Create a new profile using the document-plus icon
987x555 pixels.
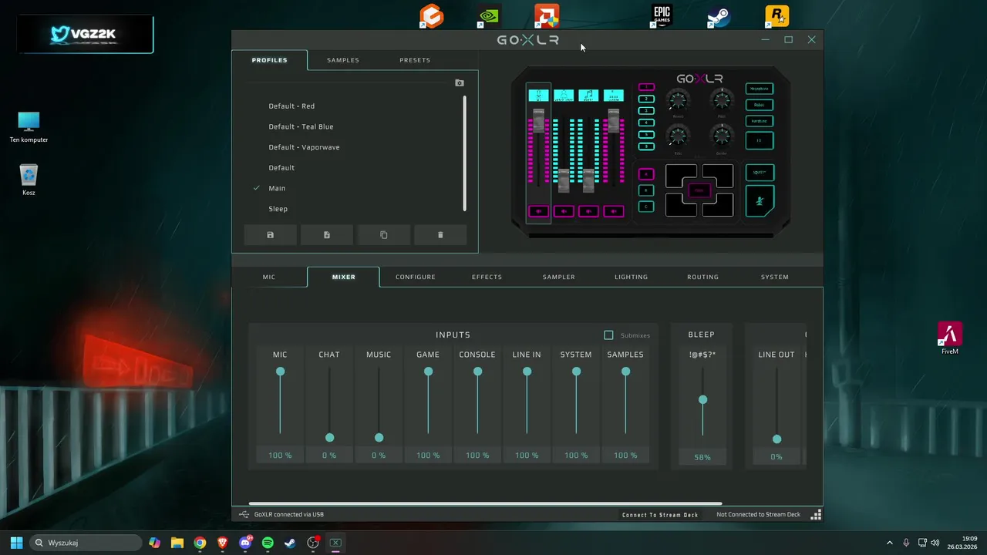[x=327, y=235]
